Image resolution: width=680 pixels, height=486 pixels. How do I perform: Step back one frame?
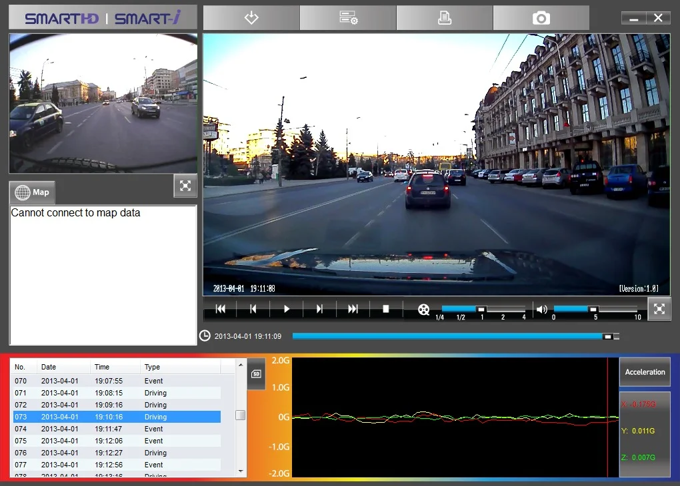coord(253,309)
